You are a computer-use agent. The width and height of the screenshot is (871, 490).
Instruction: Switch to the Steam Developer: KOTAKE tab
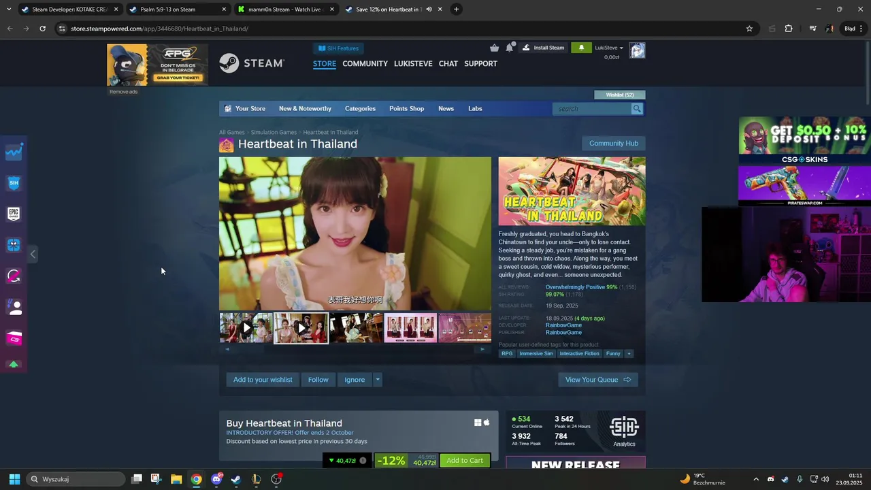pyautogui.click(x=69, y=10)
